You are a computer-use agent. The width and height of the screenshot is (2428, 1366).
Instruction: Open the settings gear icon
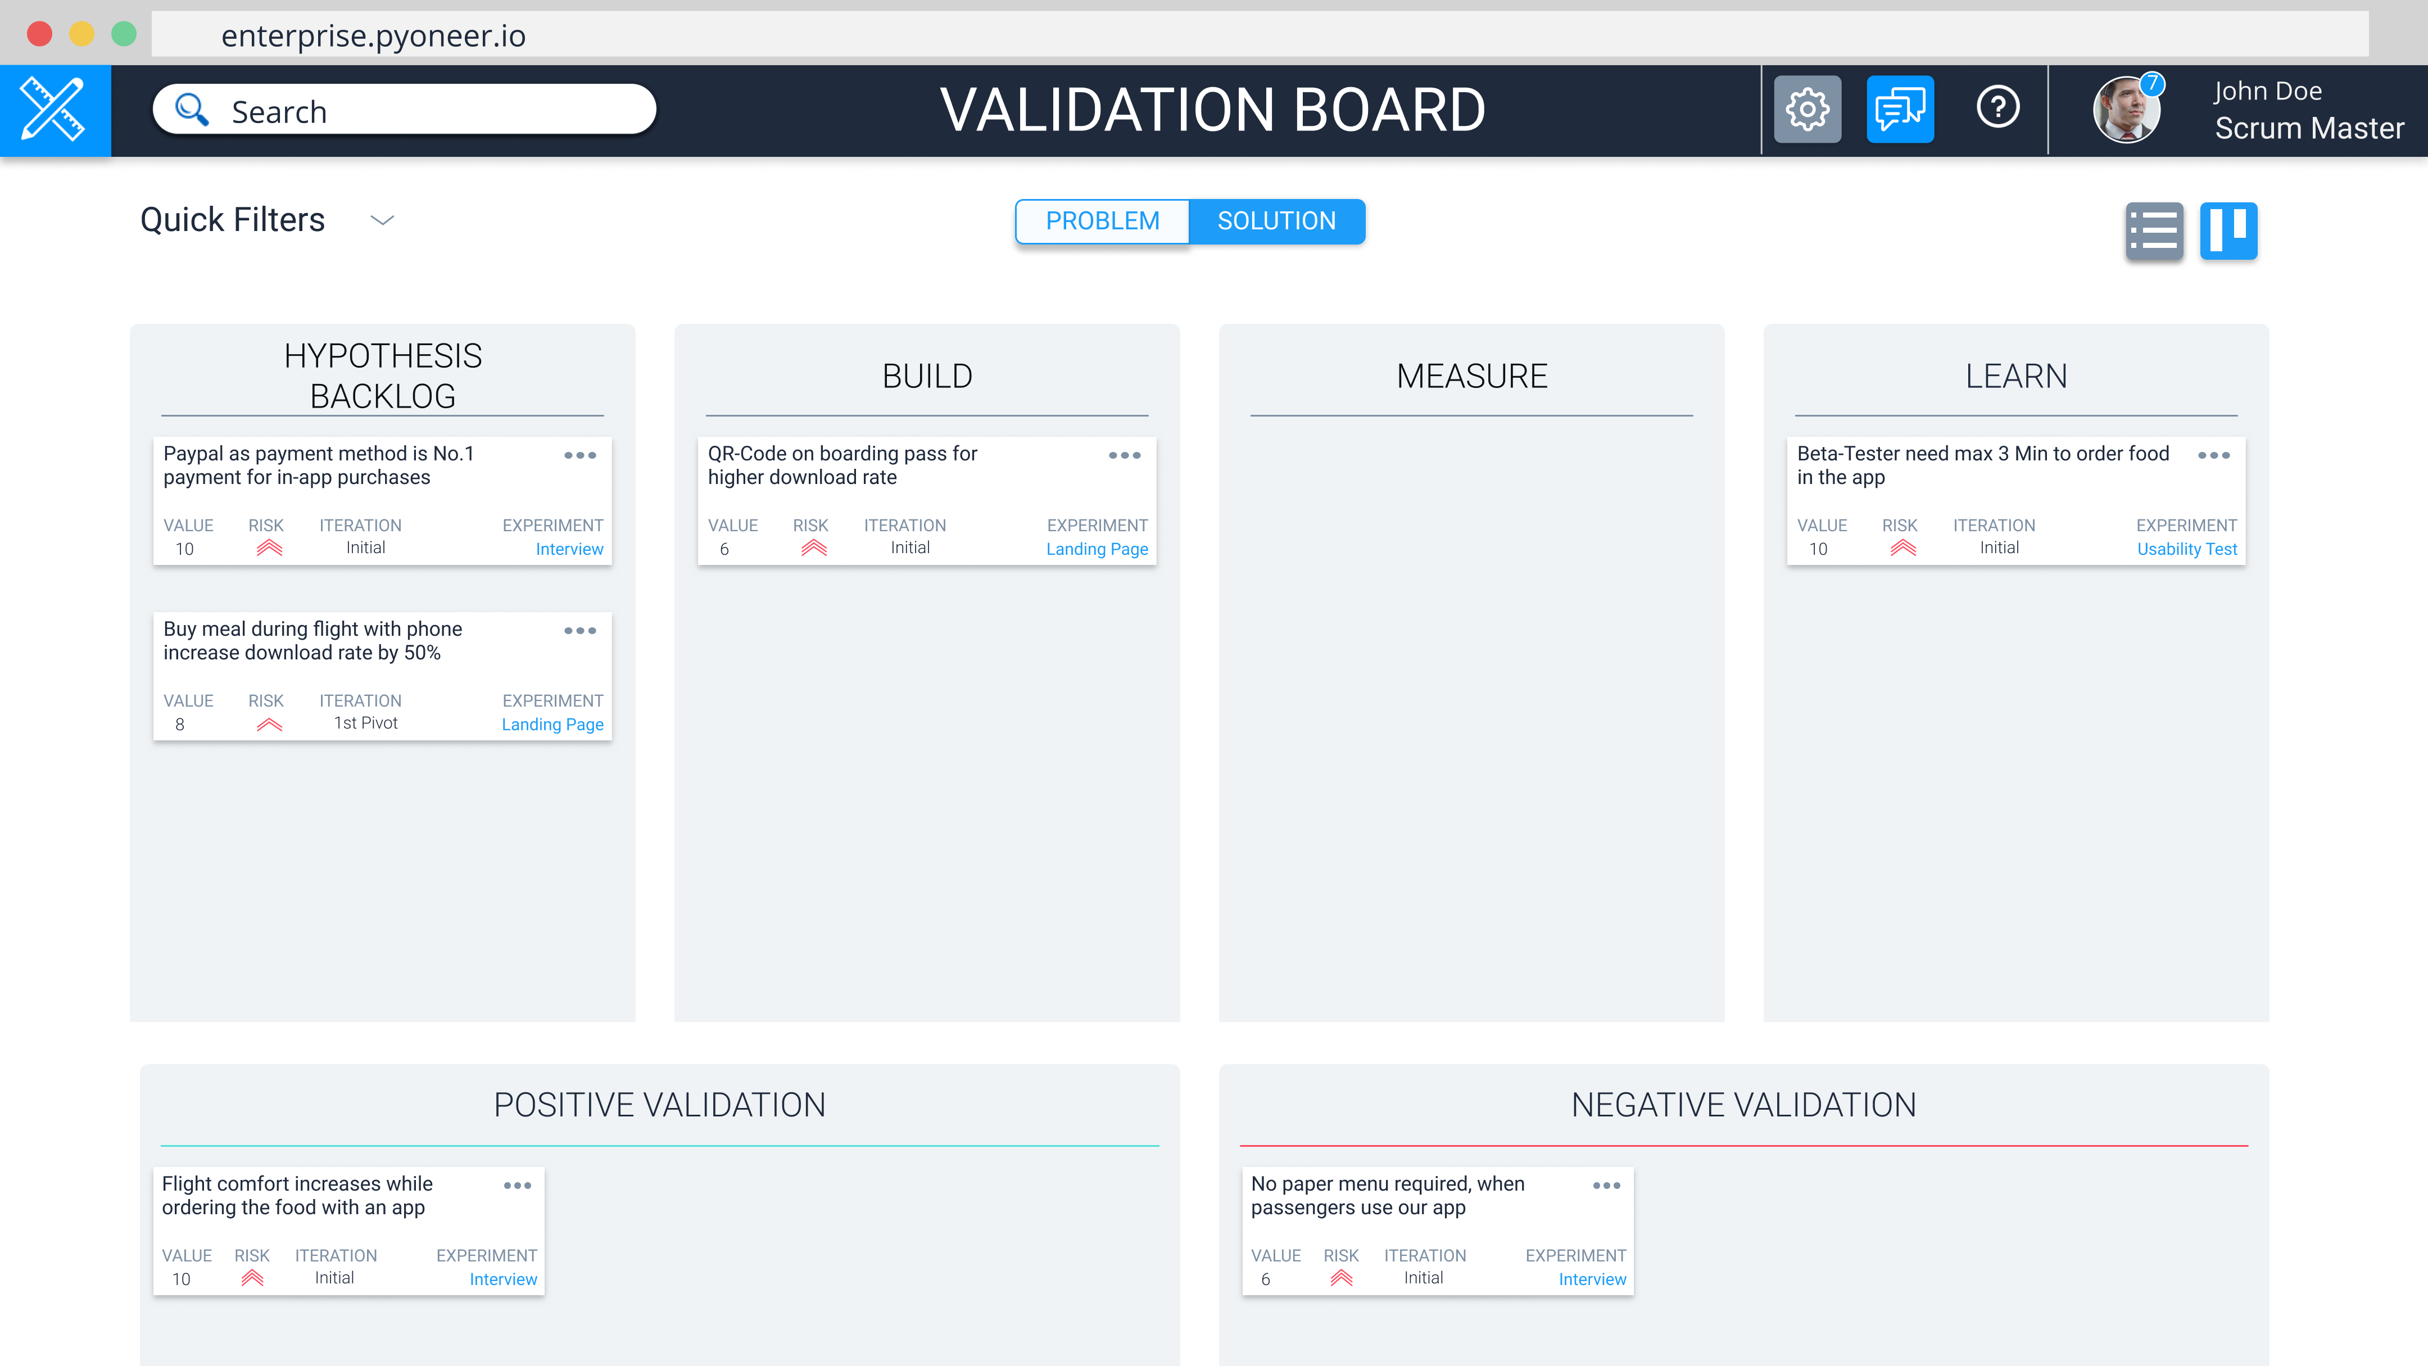coord(1807,110)
